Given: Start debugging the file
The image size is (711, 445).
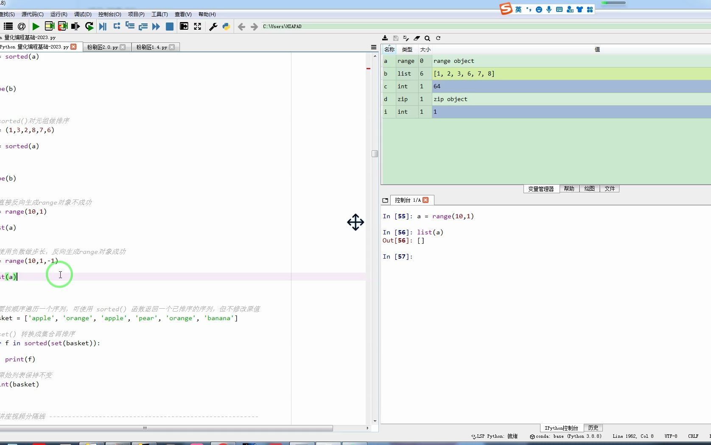Looking at the screenshot, I should [103, 26].
